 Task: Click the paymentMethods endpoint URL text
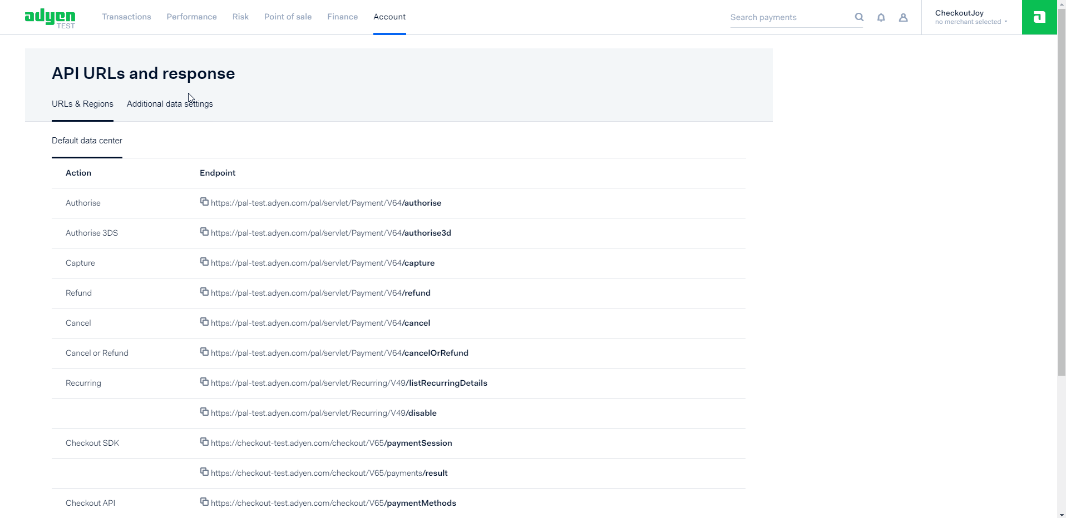[x=333, y=503]
